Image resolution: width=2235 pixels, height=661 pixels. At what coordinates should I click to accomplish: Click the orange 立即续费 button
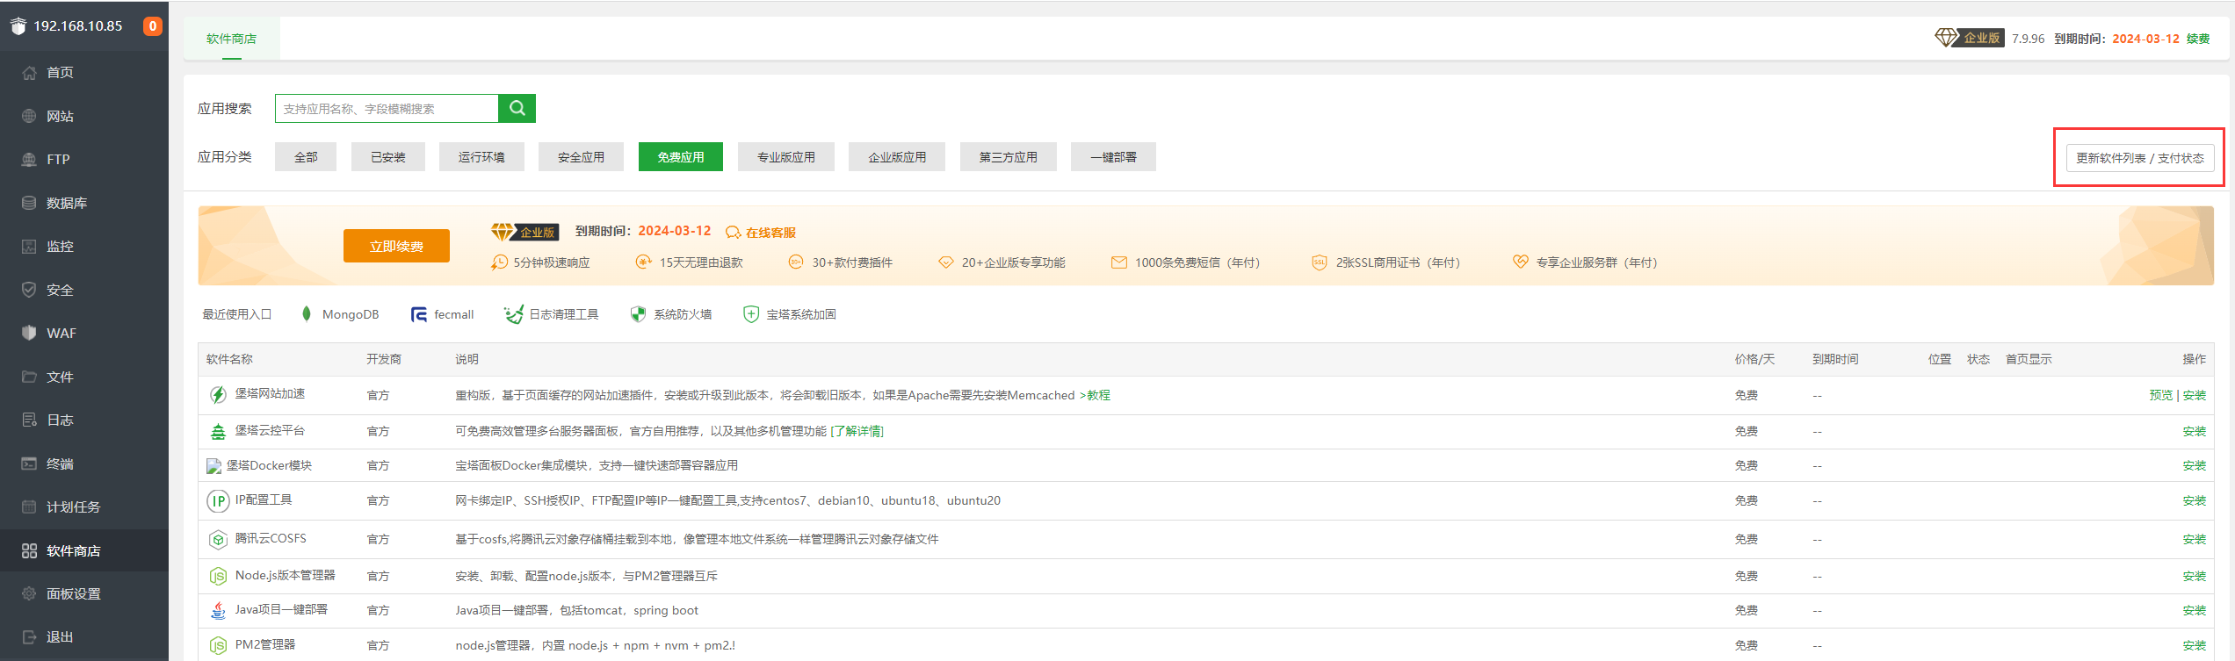(x=396, y=246)
